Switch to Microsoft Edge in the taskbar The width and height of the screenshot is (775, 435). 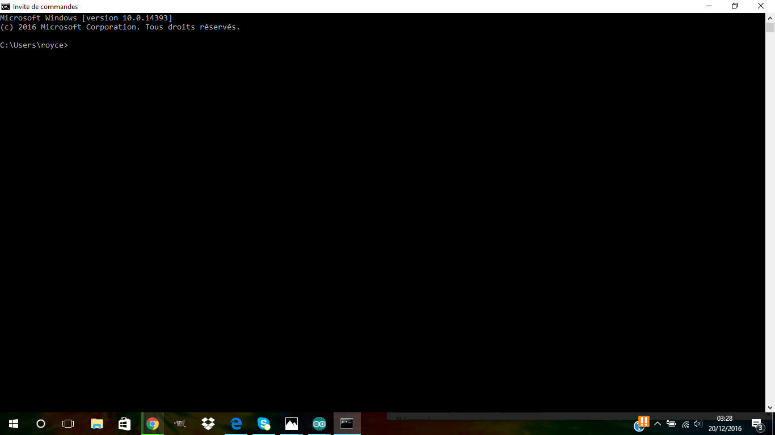click(236, 424)
